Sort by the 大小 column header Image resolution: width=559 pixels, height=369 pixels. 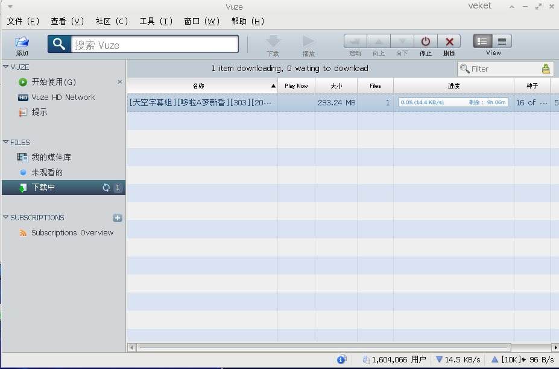(336, 85)
